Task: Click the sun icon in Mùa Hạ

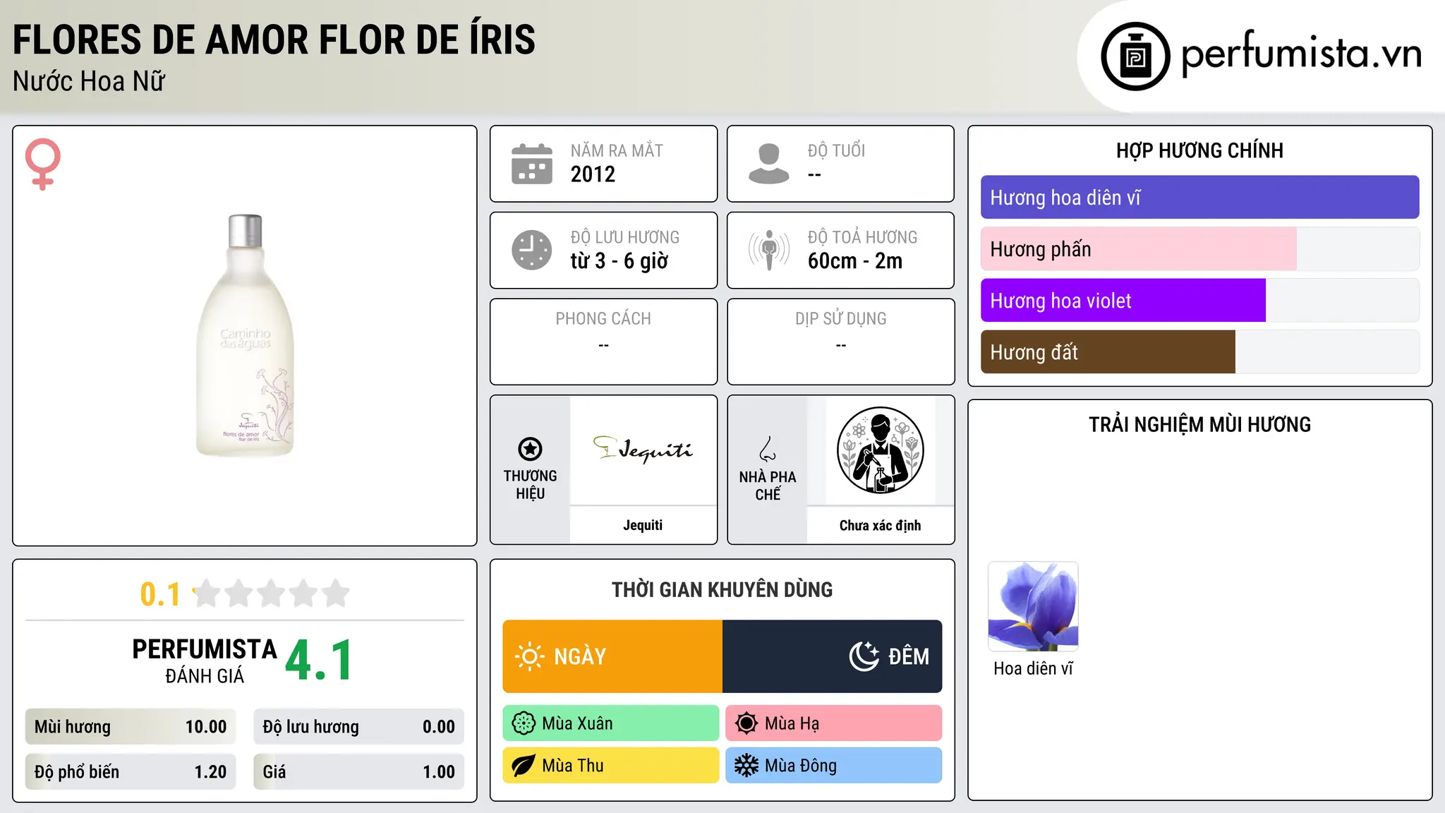Action: coord(746,723)
